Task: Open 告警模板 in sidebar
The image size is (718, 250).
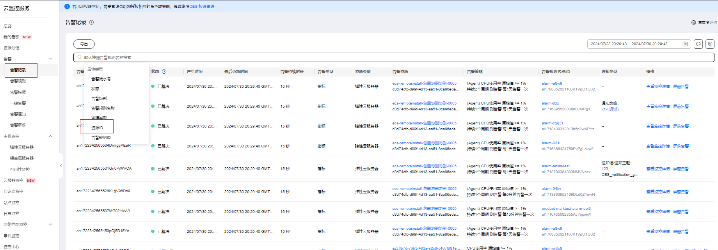Action: [18, 92]
